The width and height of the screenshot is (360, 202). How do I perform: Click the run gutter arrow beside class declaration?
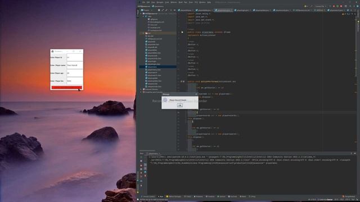tap(182, 33)
